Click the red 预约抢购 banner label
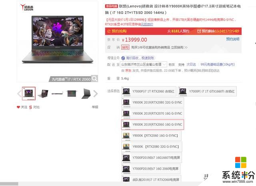This screenshot has height=186, width=256. 119,31
